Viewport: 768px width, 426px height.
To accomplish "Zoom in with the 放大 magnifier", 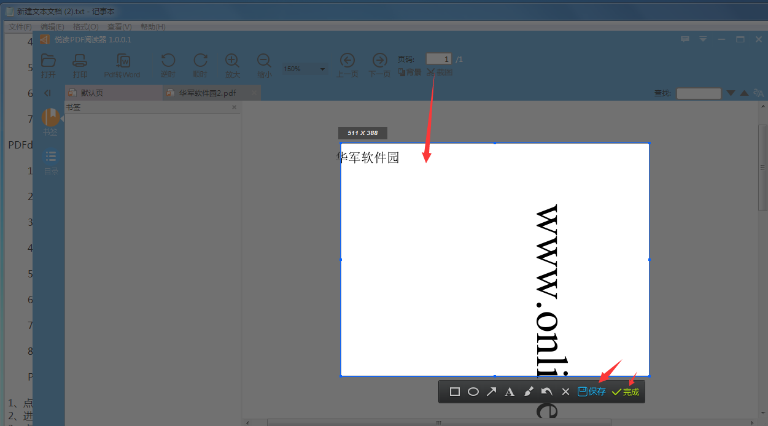I will tap(232, 66).
